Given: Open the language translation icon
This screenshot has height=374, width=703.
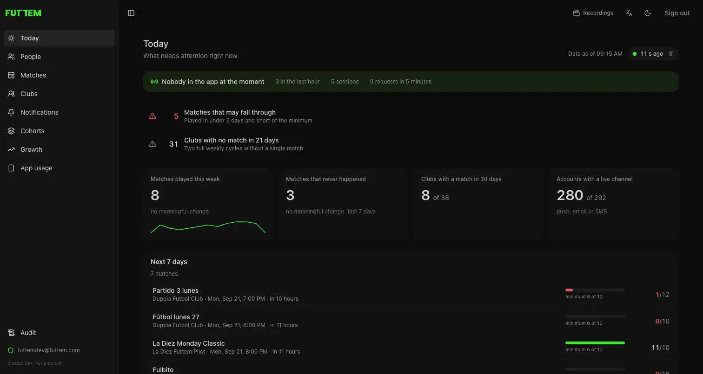Looking at the screenshot, I should click(629, 13).
